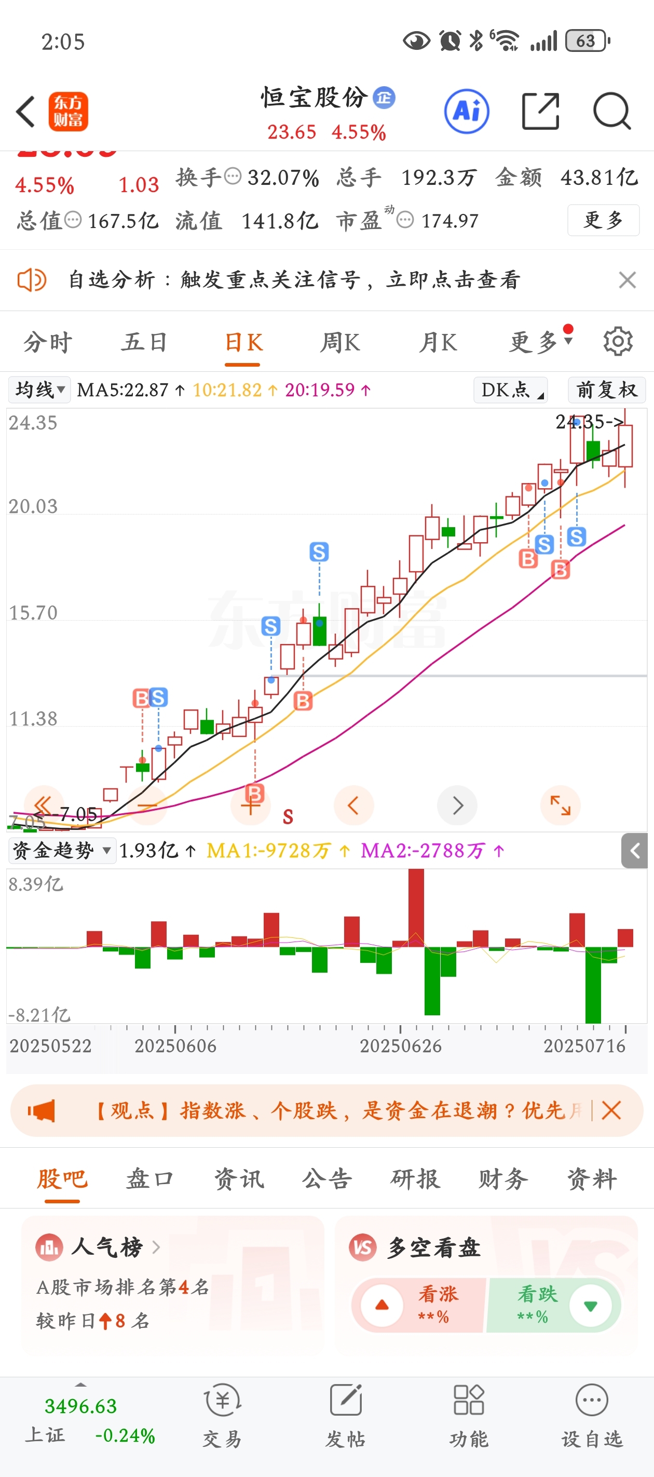Tap the info icon next to 换手
Viewport: 654px width, 1477px height.
coord(232,176)
